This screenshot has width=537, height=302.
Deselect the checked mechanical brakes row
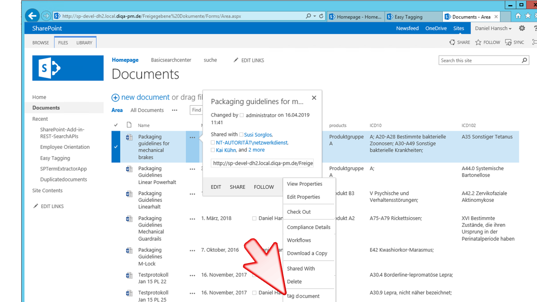click(116, 147)
